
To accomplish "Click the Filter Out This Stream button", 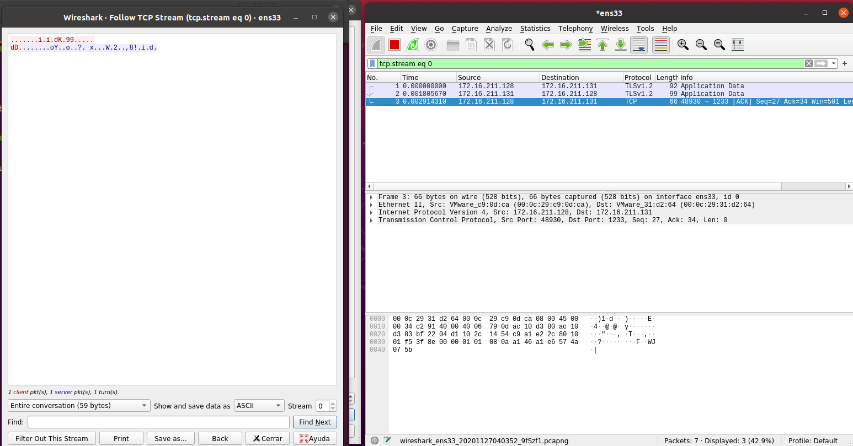I will tap(52, 438).
